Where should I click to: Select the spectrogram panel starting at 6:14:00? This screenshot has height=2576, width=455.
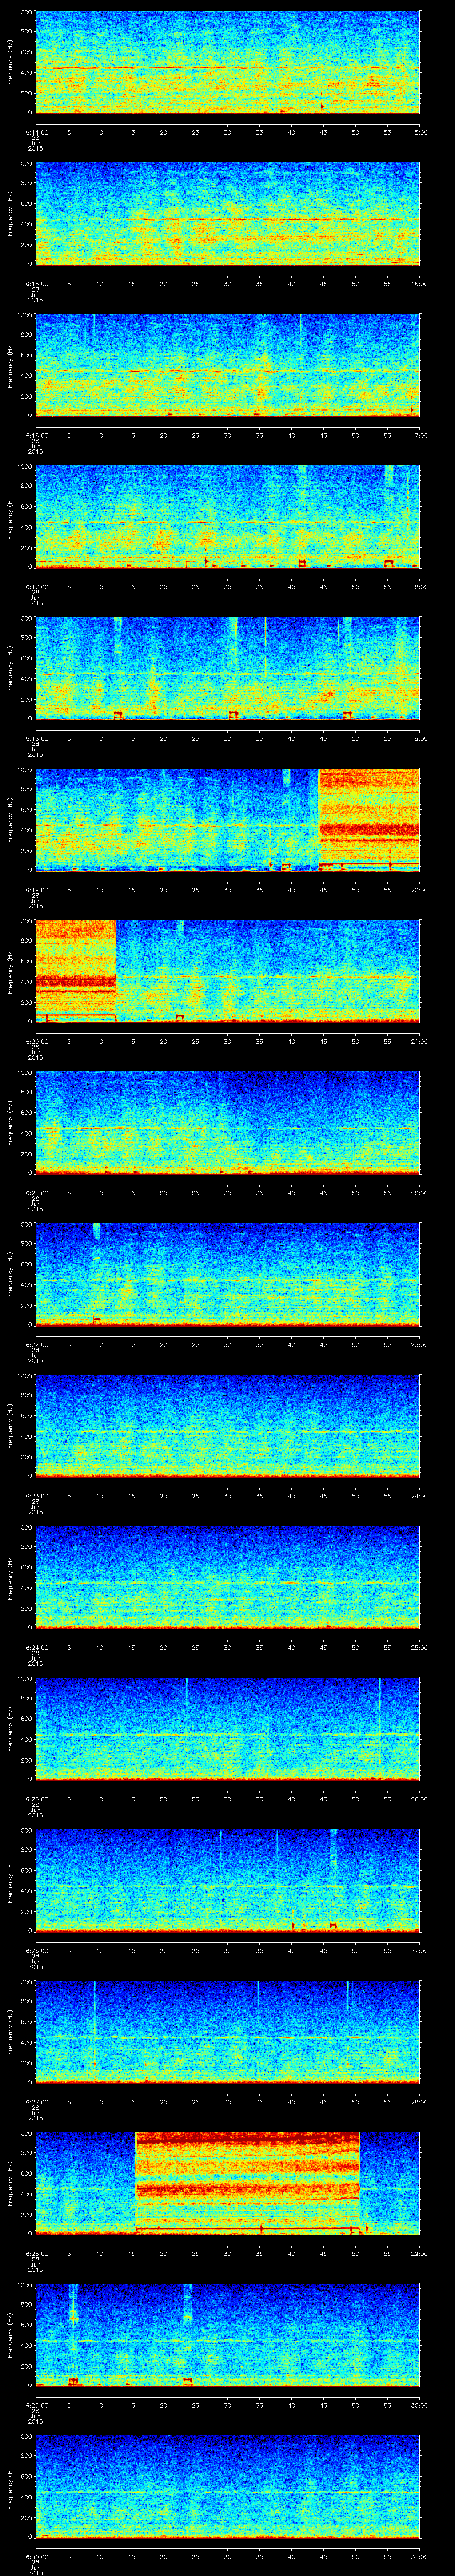[227, 62]
